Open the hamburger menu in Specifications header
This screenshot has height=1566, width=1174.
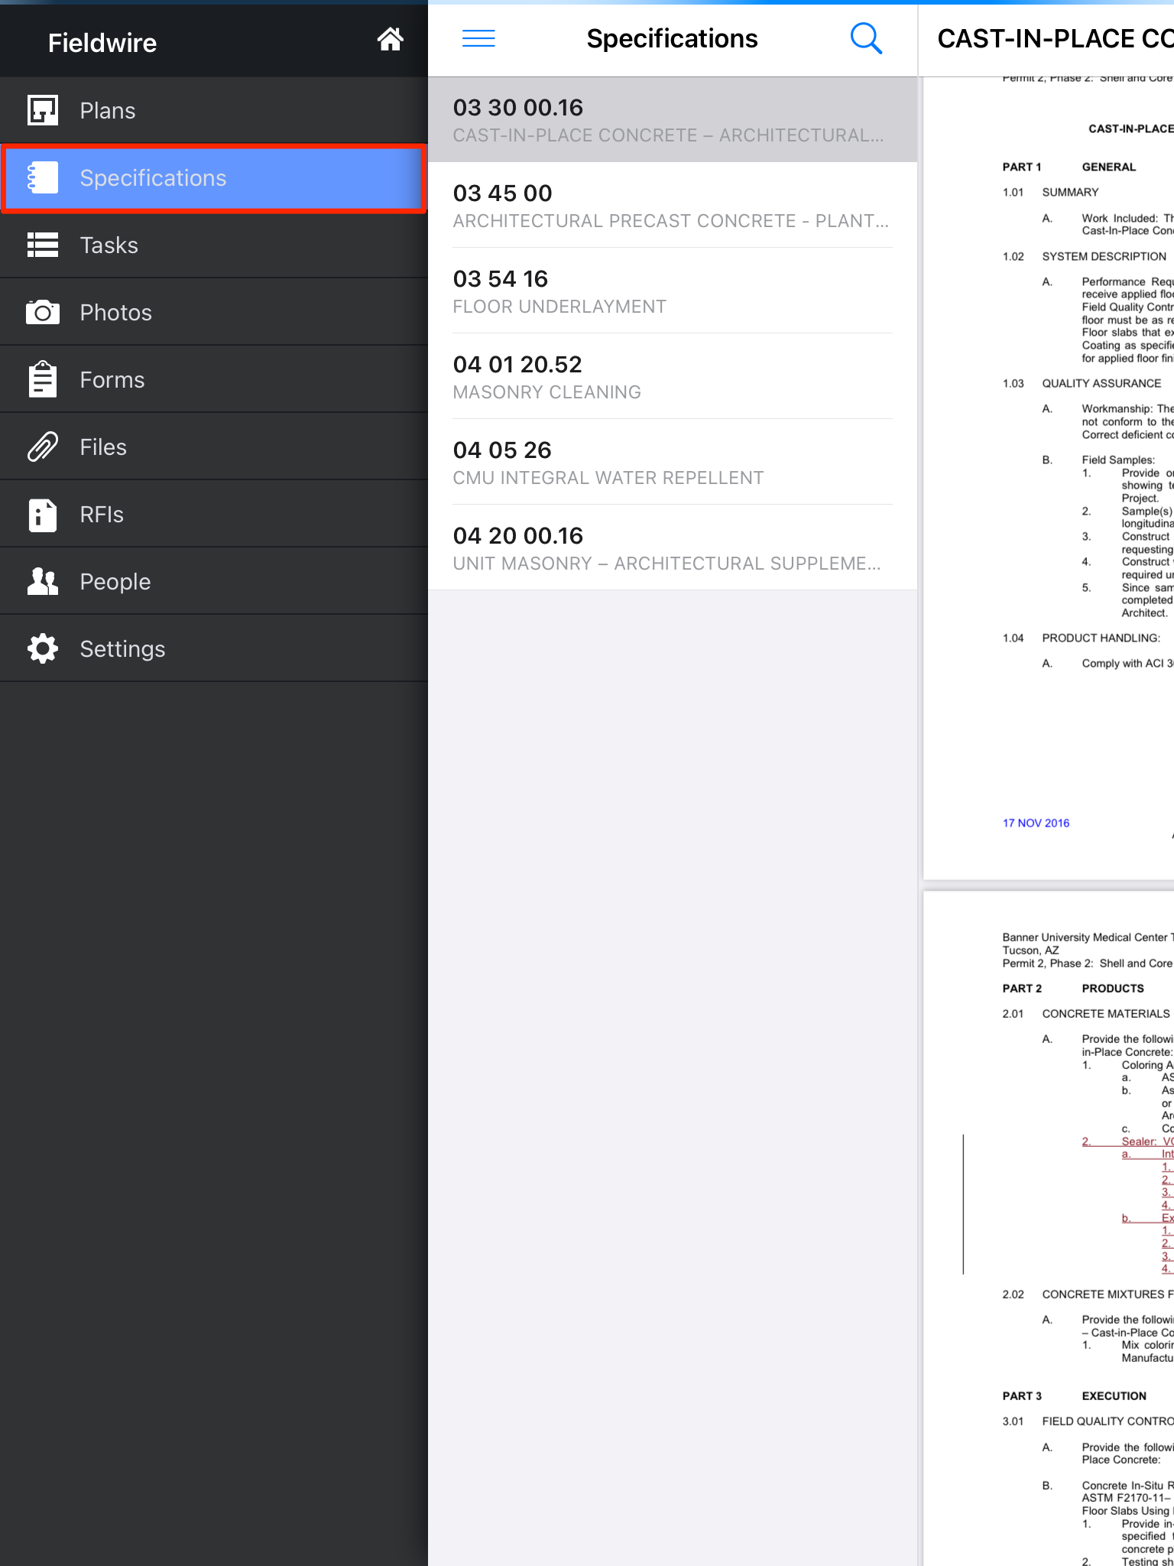coord(478,38)
